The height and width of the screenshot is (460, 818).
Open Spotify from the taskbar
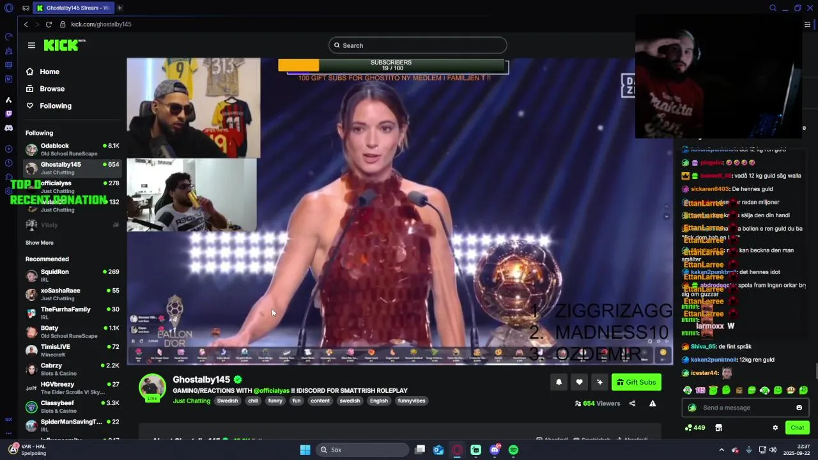[x=513, y=450]
